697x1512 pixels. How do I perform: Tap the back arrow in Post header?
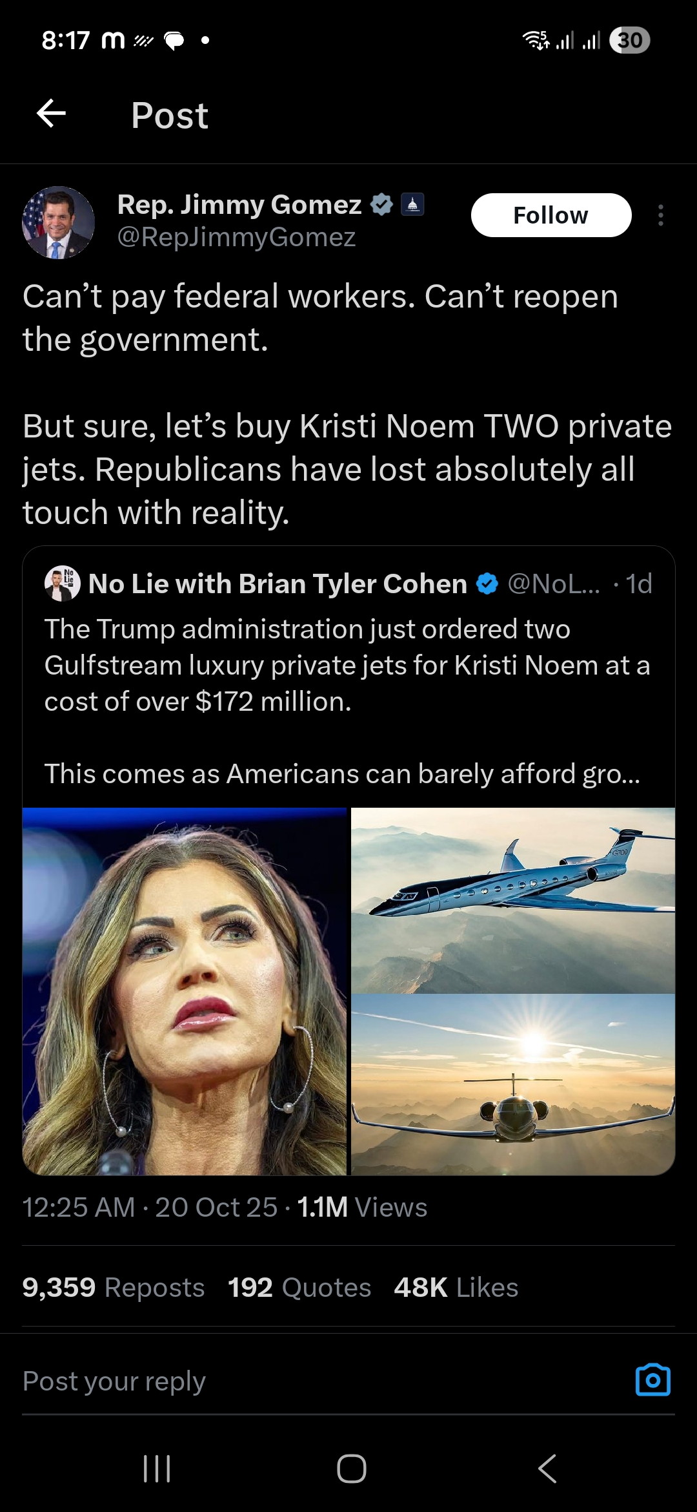tap(52, 114)
